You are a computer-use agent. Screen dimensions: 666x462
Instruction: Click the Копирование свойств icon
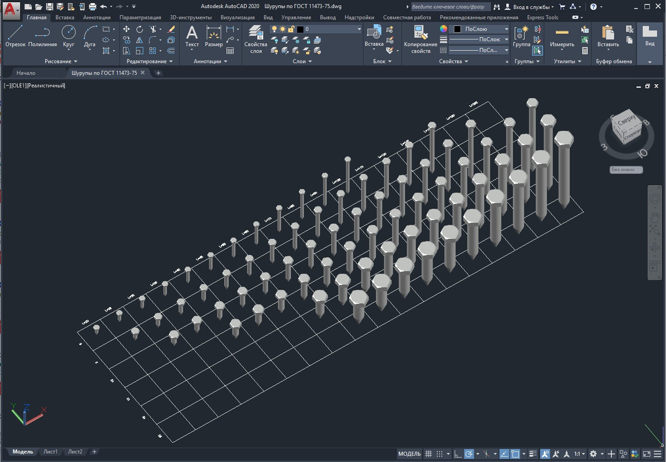[420, 39]
